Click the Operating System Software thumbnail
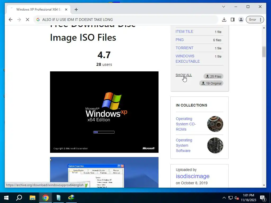Viewport: 271px width, 203px height. (x=215, y=145)
